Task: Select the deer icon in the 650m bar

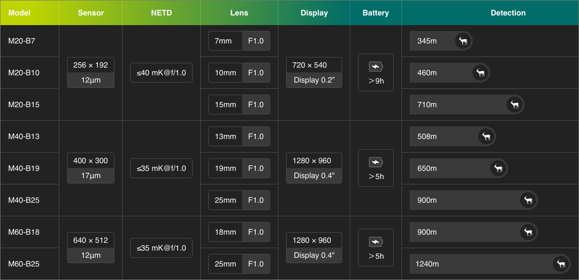Action: coord(498,168)
